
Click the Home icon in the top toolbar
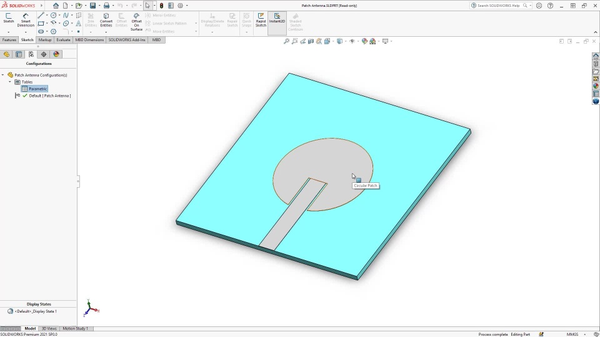pos(56,6)
